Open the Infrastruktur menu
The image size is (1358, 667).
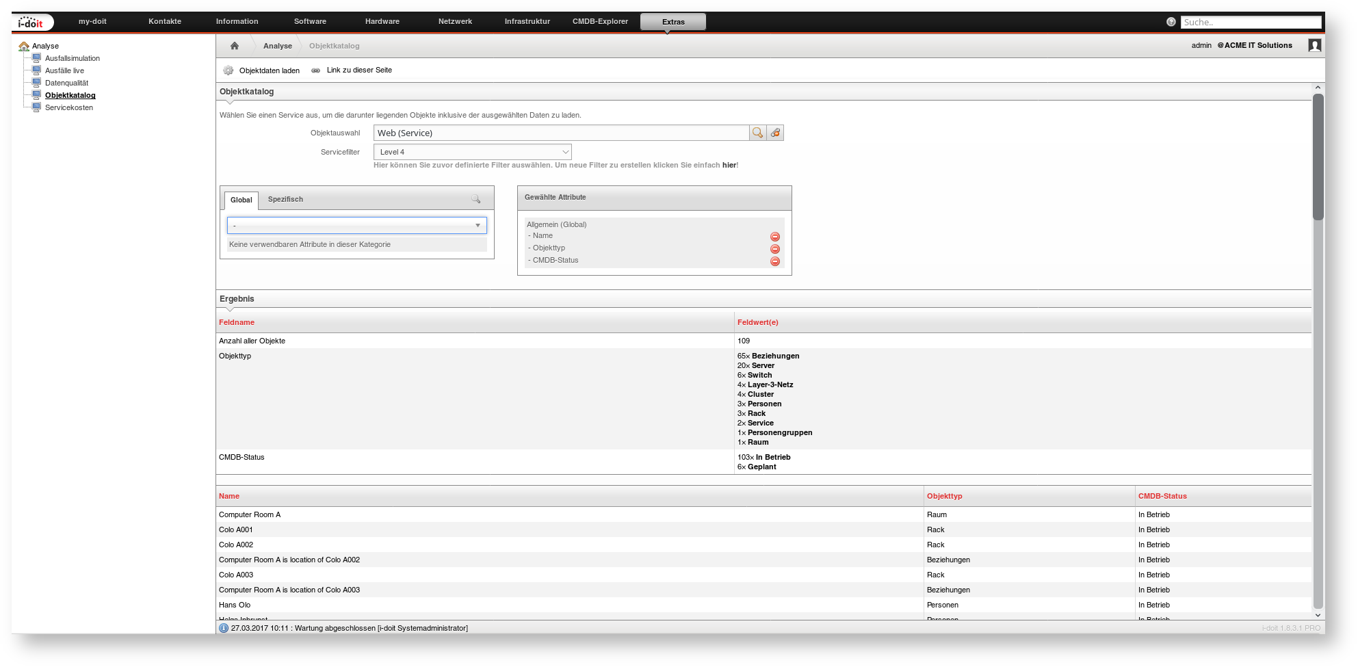click(x=527, y=21)
